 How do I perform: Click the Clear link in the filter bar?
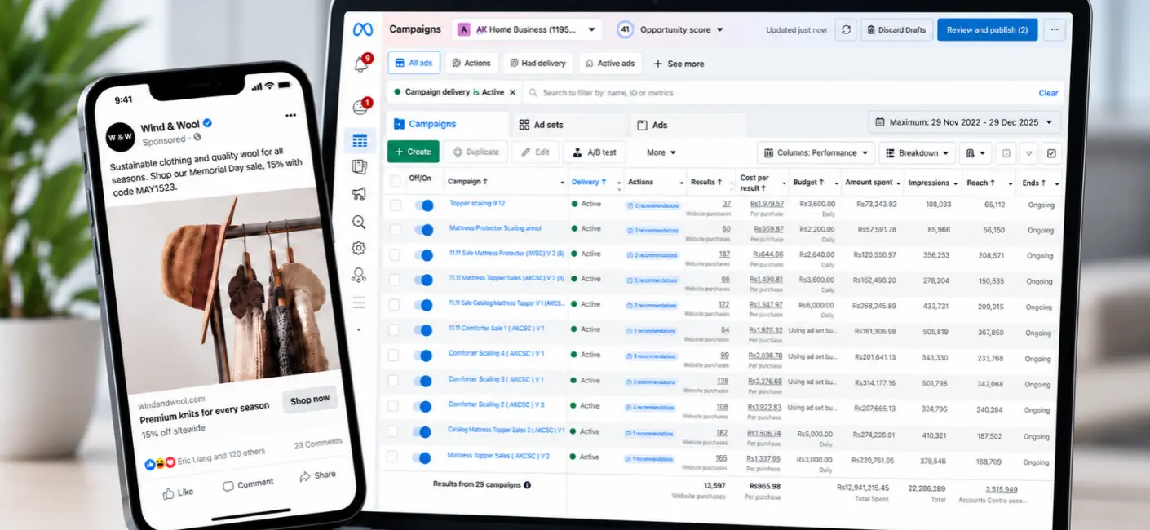1048,93
